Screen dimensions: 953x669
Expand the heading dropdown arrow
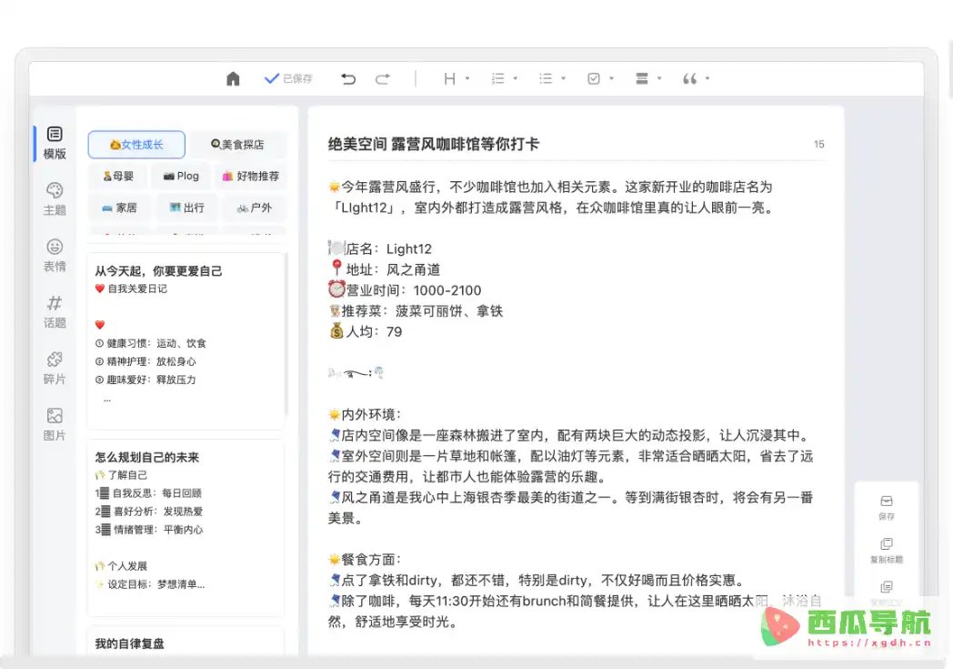(x=467, y=78)
